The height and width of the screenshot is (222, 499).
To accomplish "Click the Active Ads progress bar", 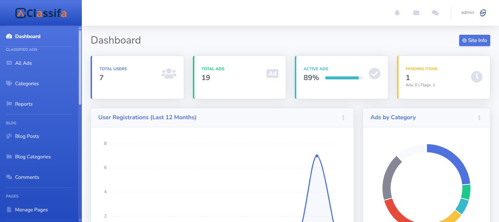I will coord(344,78).
